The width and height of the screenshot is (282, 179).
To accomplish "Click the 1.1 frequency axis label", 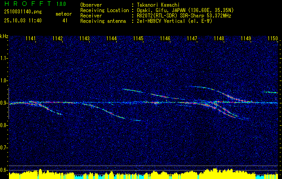I will tap(4, 58).
